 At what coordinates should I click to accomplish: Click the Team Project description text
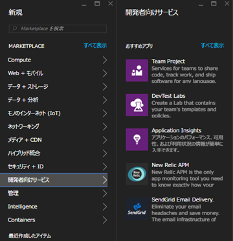tap(185, 75)
